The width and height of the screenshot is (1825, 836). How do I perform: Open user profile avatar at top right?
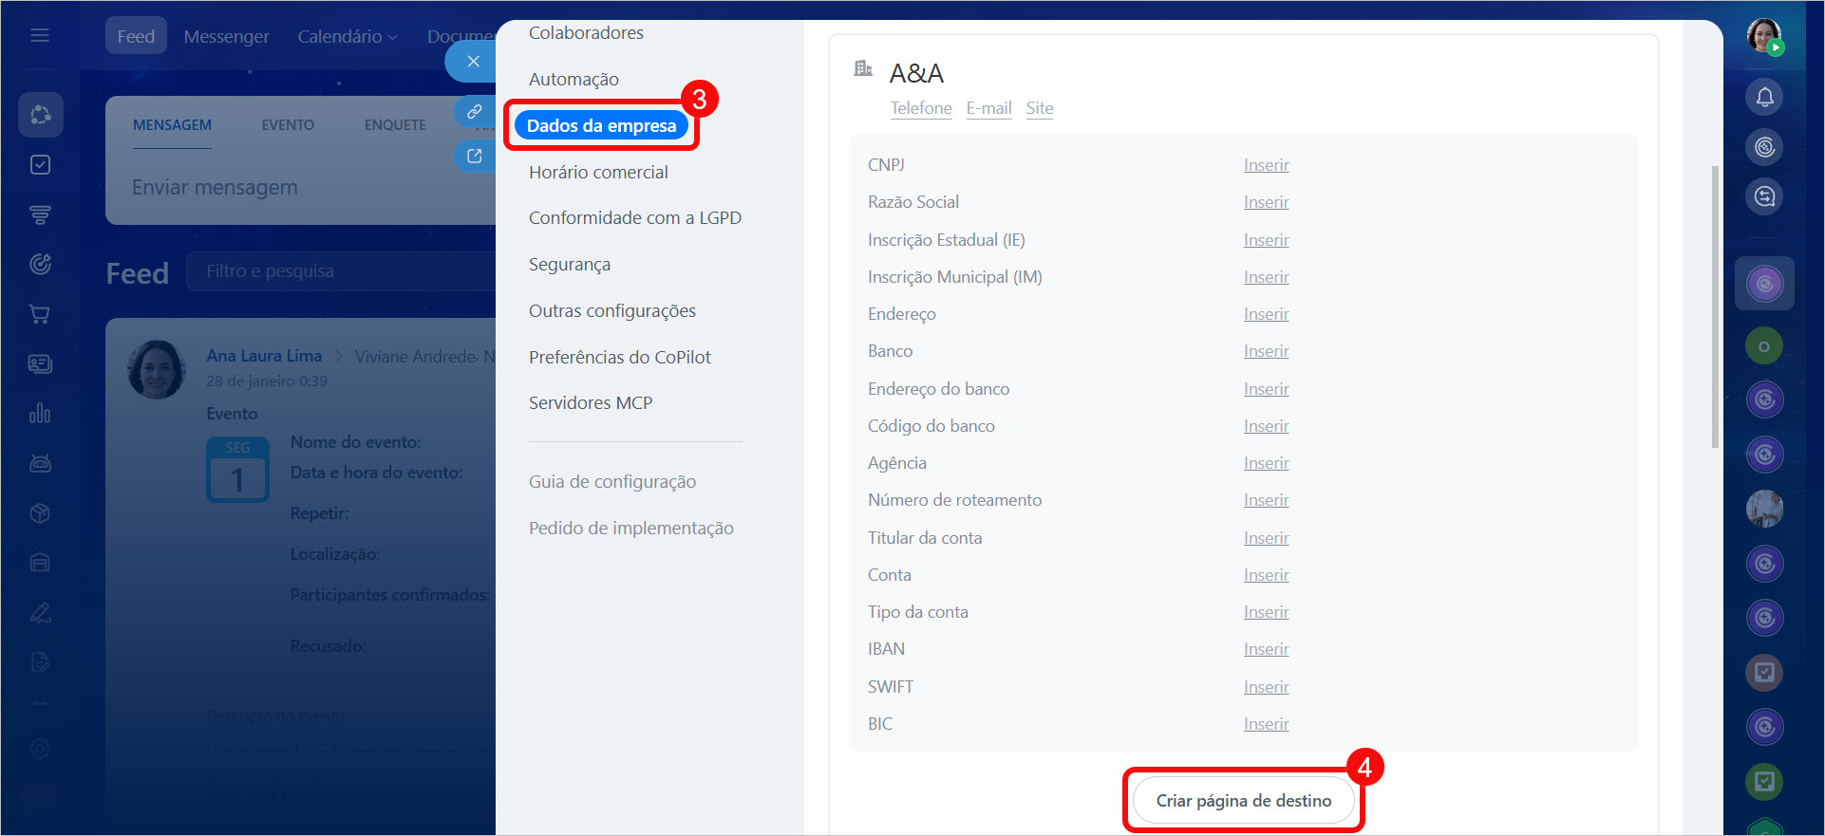point(1763,36)
